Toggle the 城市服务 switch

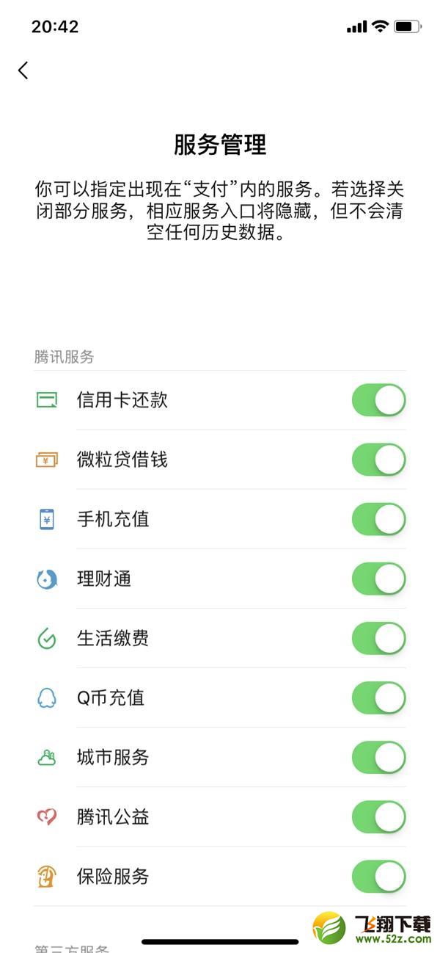378,758
